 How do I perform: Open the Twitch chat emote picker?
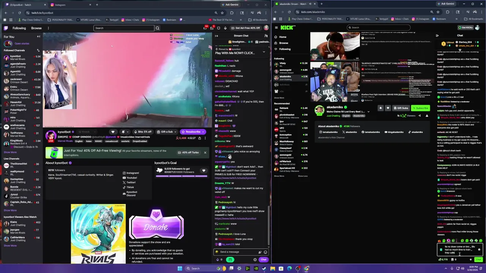[265, 252]
